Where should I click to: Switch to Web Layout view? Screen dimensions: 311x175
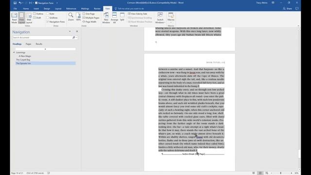click(29, 18)
